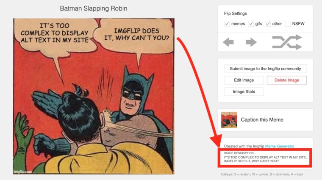Click the Caption this Meme text
Viewport: 322px width, 180px height.
(262, 120)
